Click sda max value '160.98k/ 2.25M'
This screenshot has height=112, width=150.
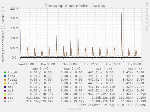click(x=132, y=98)
